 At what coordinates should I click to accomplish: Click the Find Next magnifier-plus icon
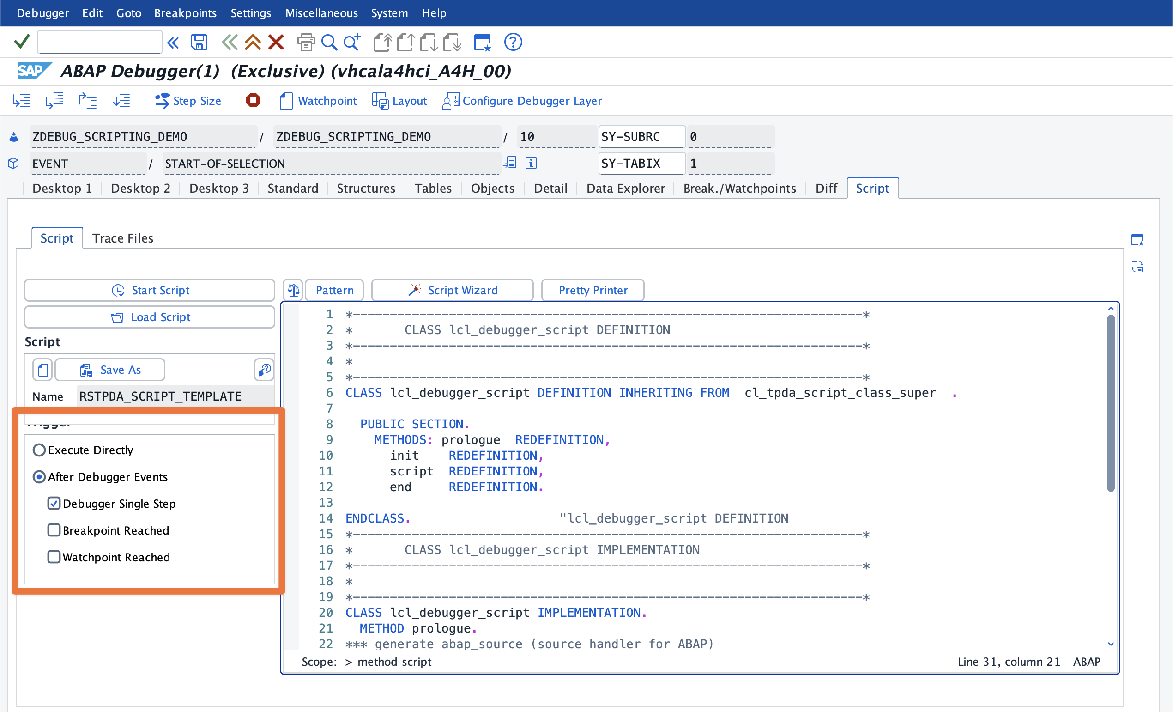[352, 43]
